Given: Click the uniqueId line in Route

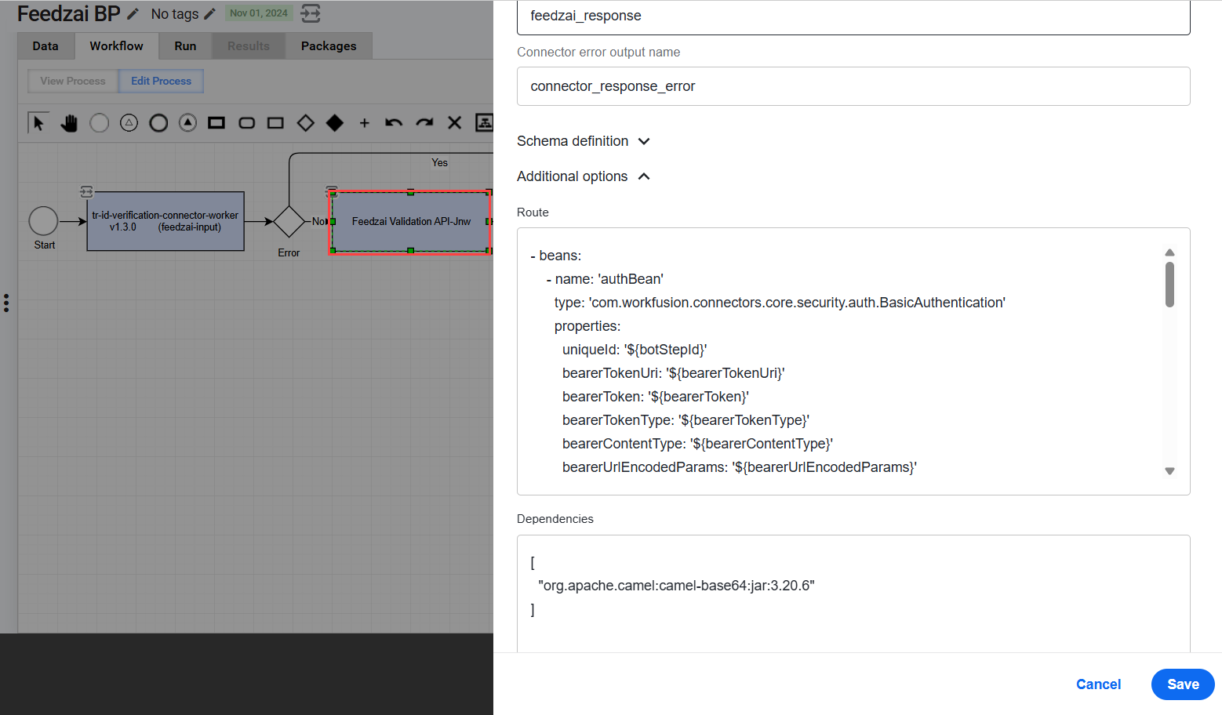Looking at the screenshot, I should 635,350.
